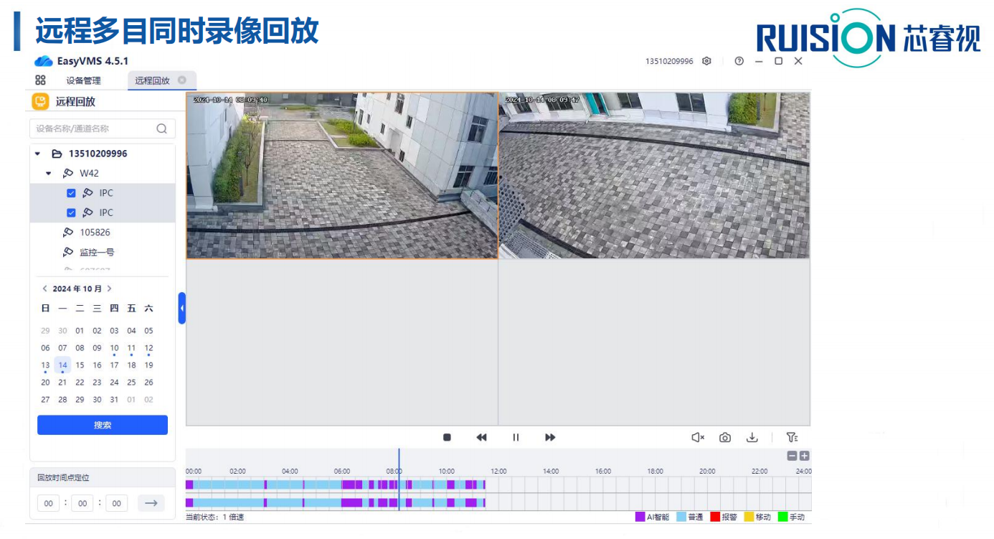
Task: Click the download recording icon
Action: tap(752, 437)
